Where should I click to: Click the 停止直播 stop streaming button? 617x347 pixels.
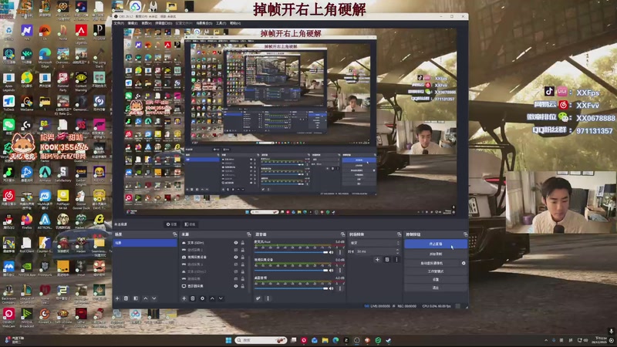[x=436, y=244]
